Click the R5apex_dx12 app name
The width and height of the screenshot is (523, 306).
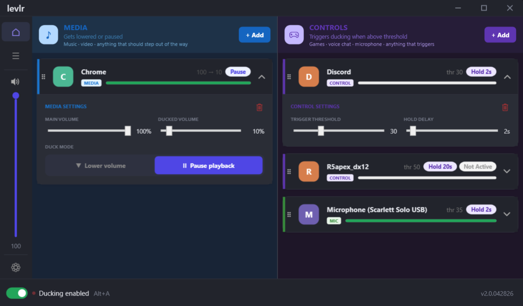[x=347, y=167]
